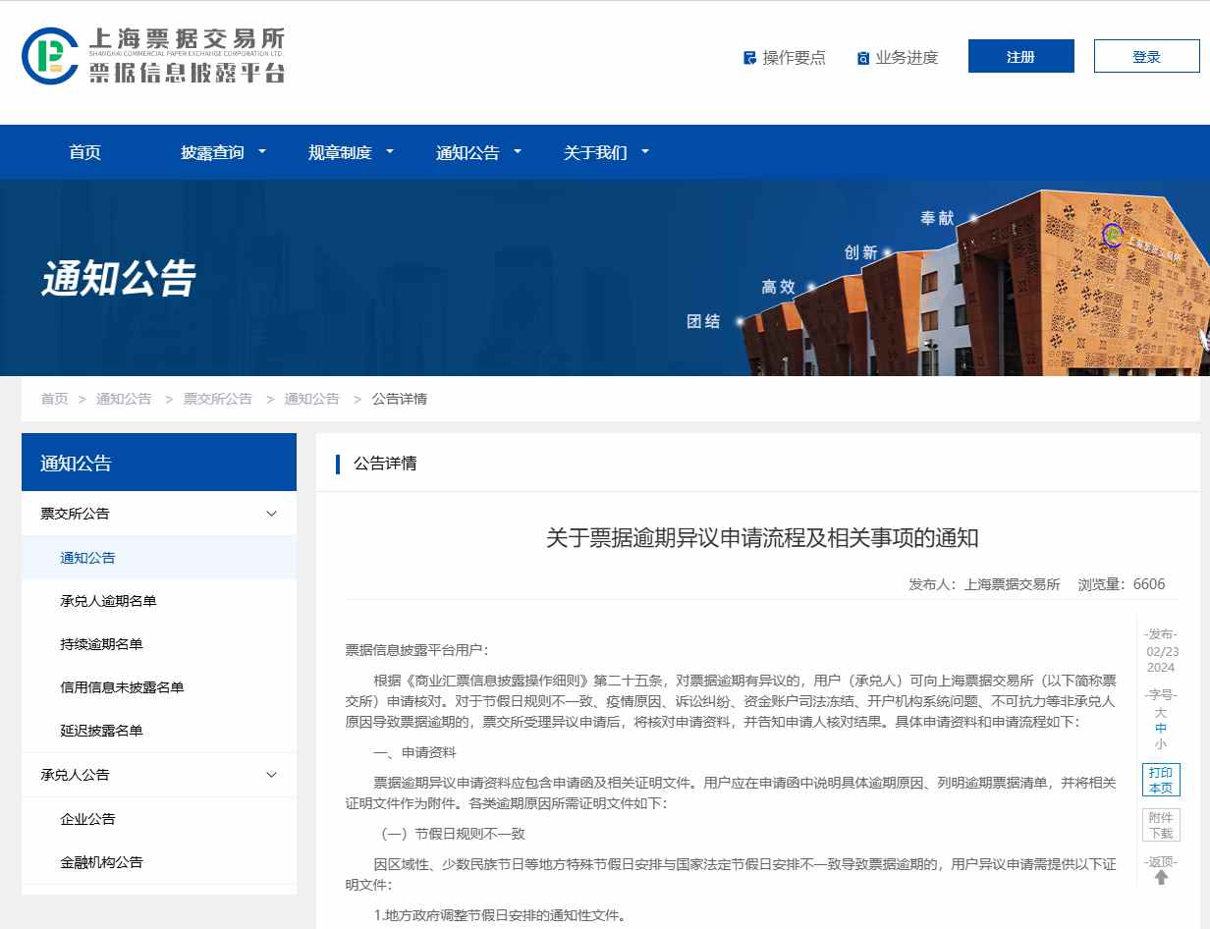Viewport: 1210px width, 929px height.
Task: Collapse the 票交所公告 sidebar section
Action: pyautogui.click(x=271, y=513)
